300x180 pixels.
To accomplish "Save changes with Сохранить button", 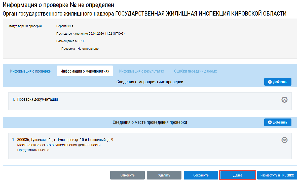I will click(201, 175).
